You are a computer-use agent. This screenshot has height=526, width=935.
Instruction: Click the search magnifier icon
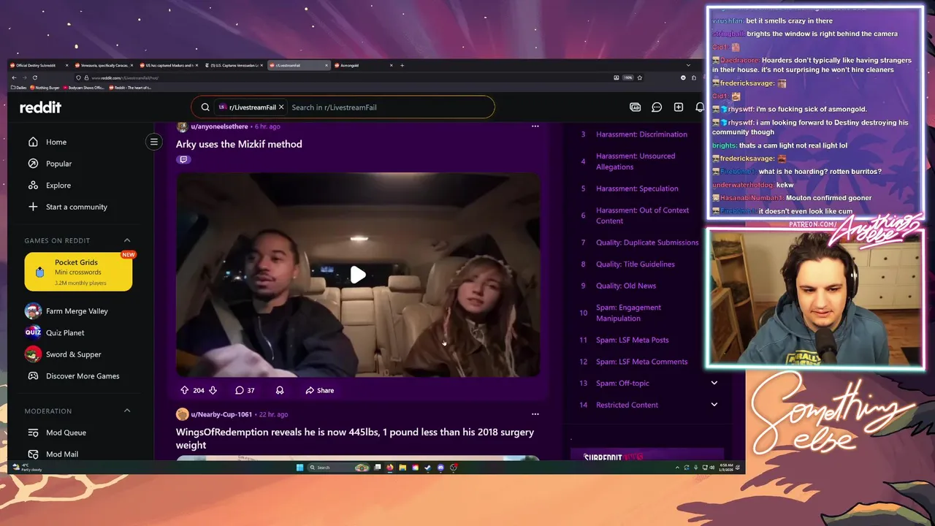(x=205, y=107)
